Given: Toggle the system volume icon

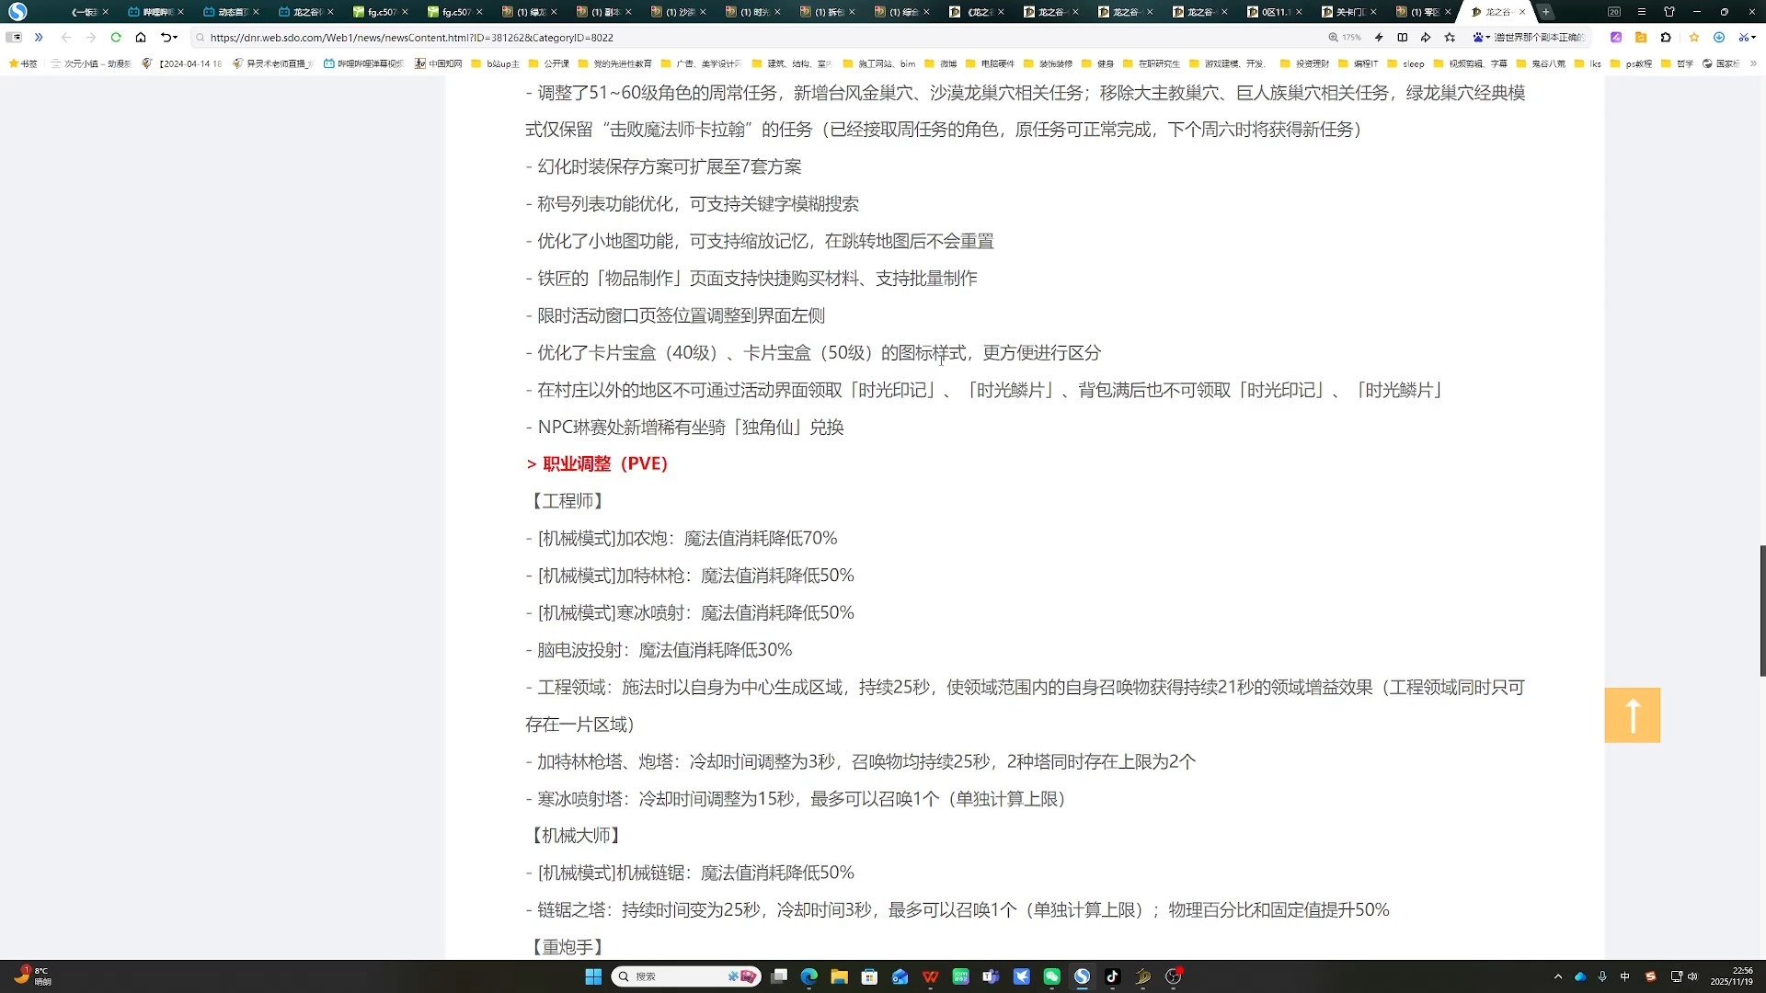Looking at the screenshot, I should click(x=1692, y=976).
